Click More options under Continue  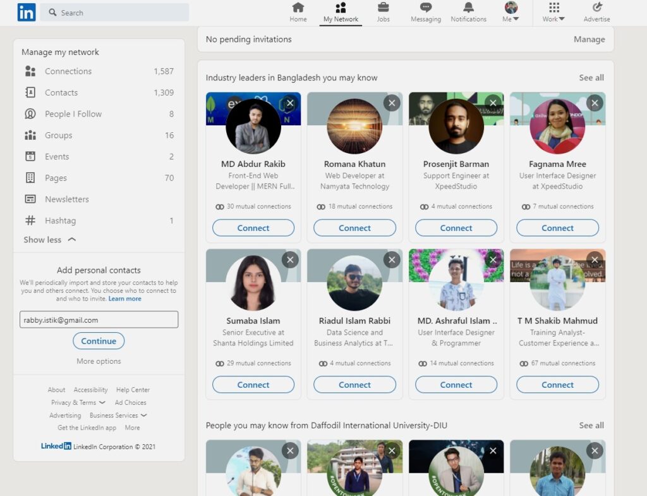[x=99, y=361]
